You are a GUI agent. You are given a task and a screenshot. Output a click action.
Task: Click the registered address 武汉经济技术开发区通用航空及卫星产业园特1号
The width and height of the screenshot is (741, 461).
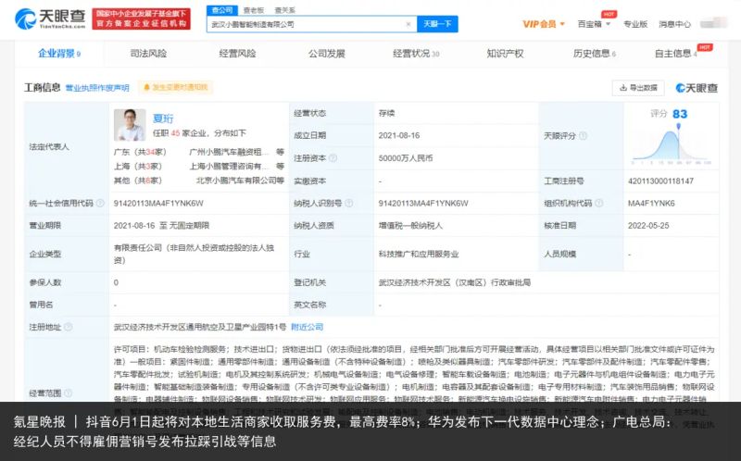click(x=200, y=327)
